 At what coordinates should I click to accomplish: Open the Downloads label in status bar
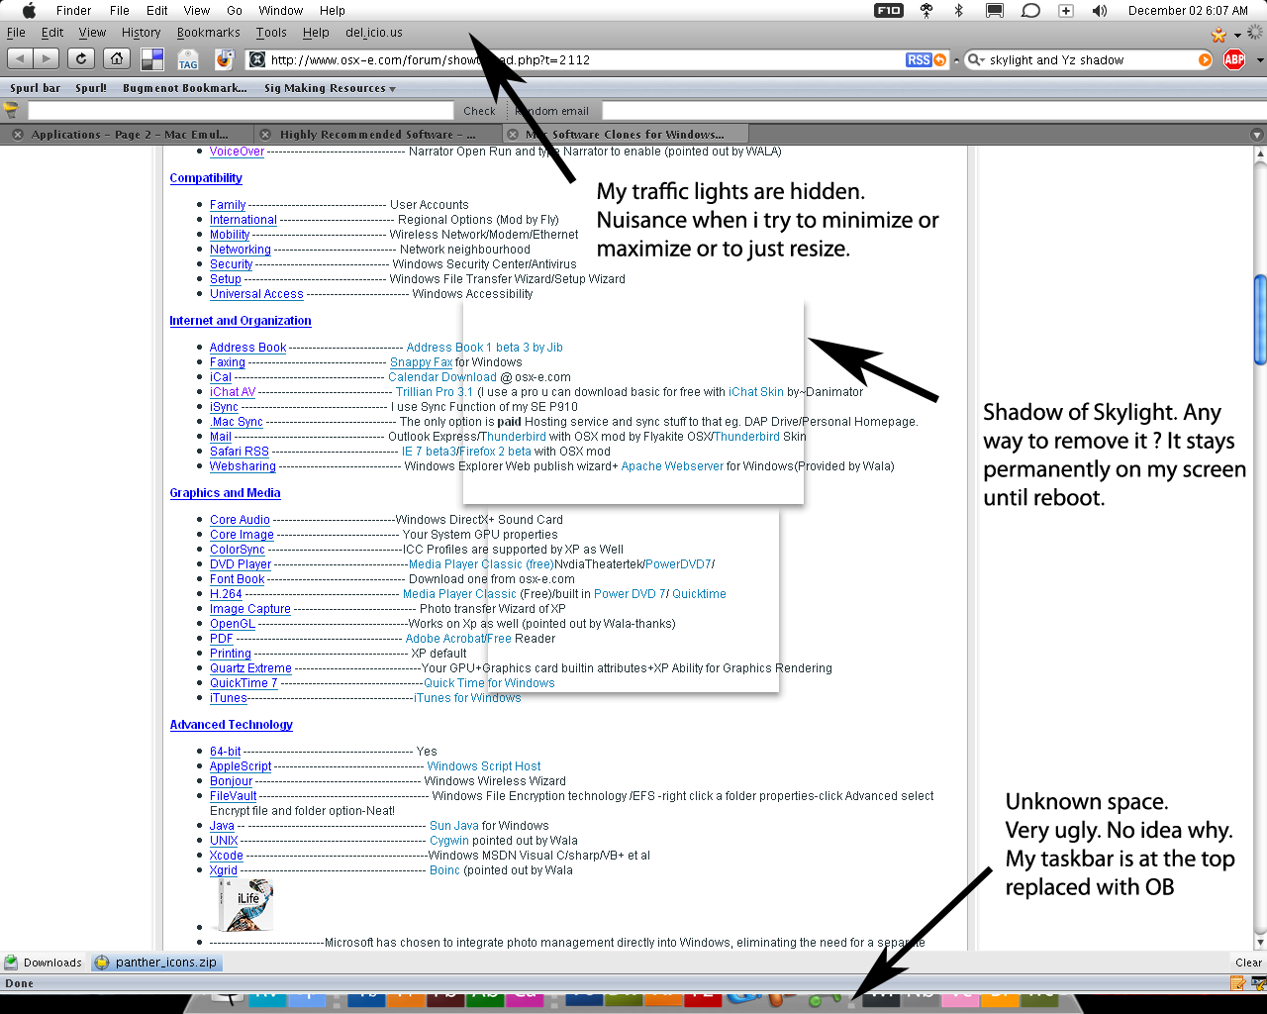coord(52,963)
